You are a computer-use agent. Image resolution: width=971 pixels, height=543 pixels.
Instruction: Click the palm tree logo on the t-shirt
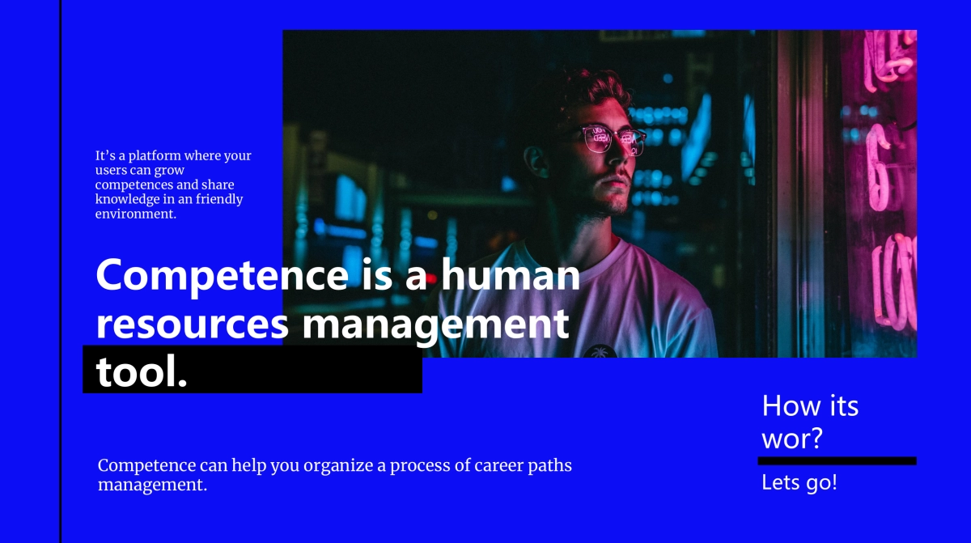coord(599,352)
